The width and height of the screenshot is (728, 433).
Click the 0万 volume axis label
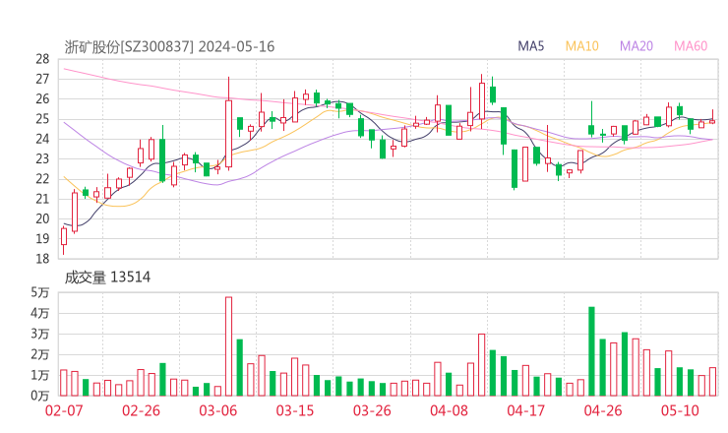40,396
